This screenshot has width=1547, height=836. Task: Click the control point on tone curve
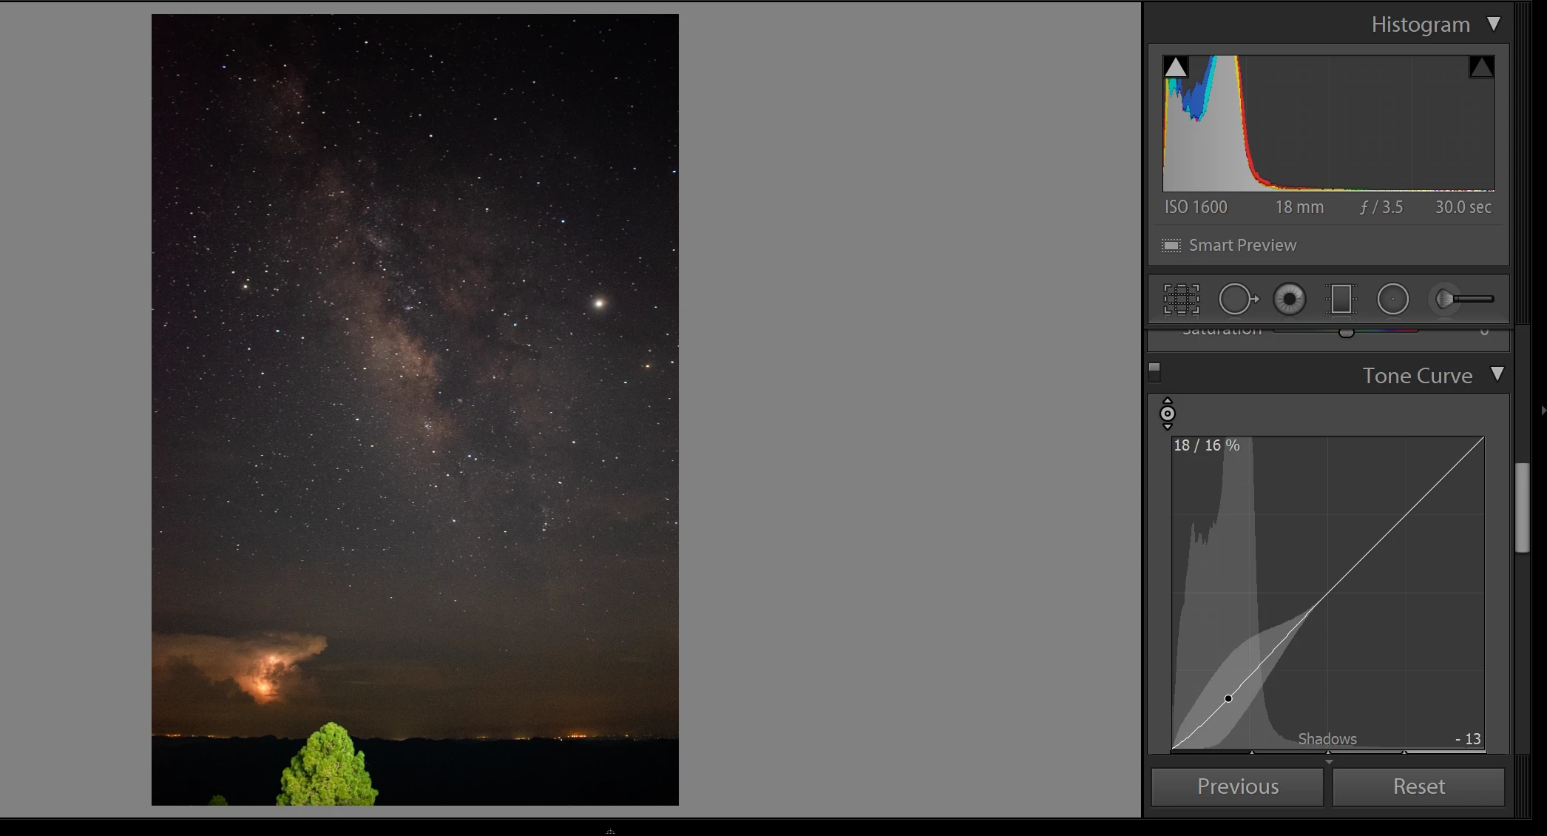pyautogui.click(x=1228, y=698)
